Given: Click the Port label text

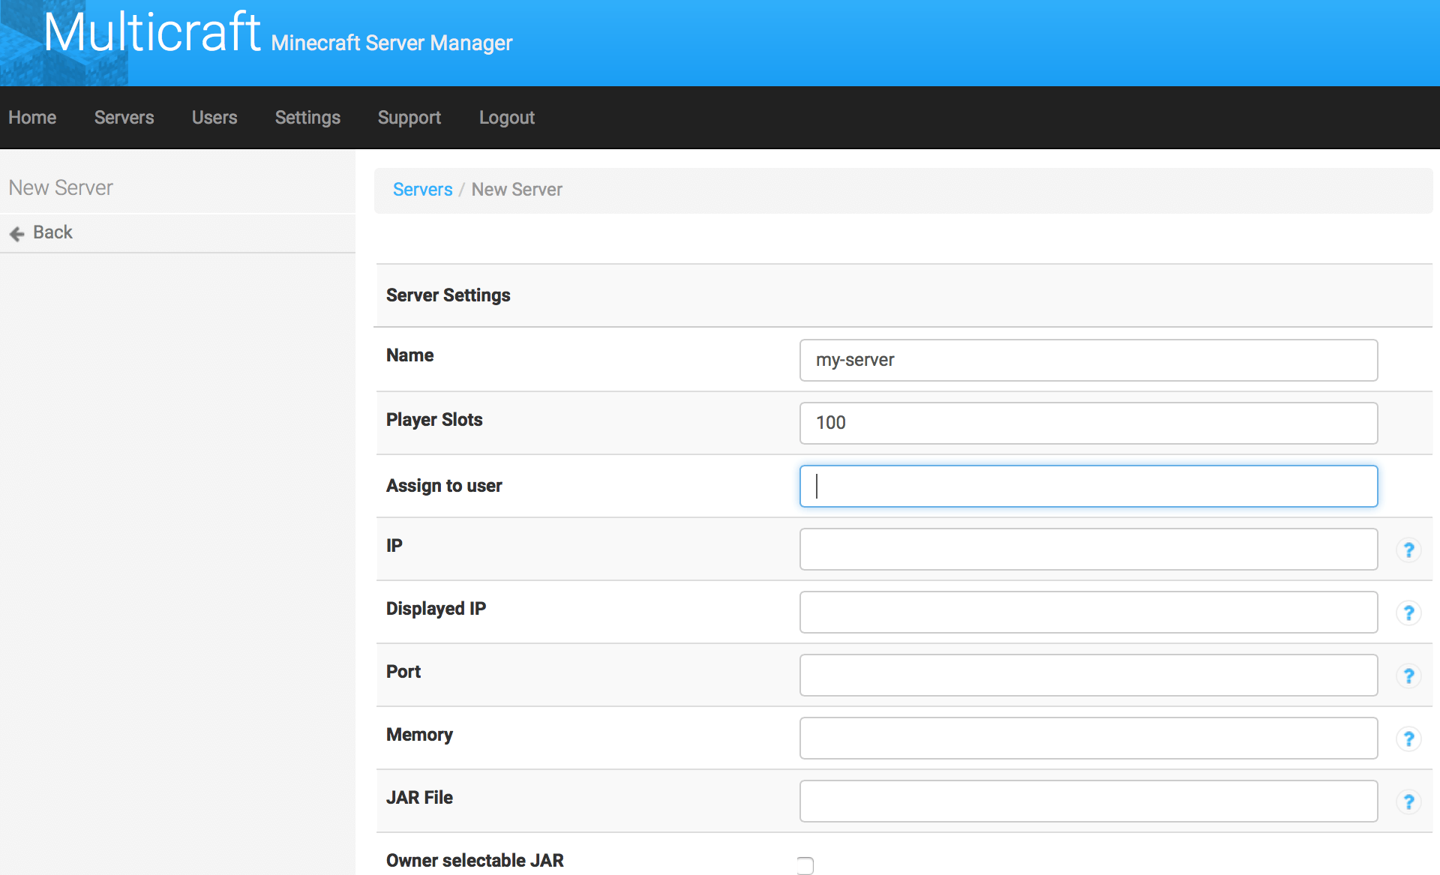Looking at the screenshot, I should point(403,672).
